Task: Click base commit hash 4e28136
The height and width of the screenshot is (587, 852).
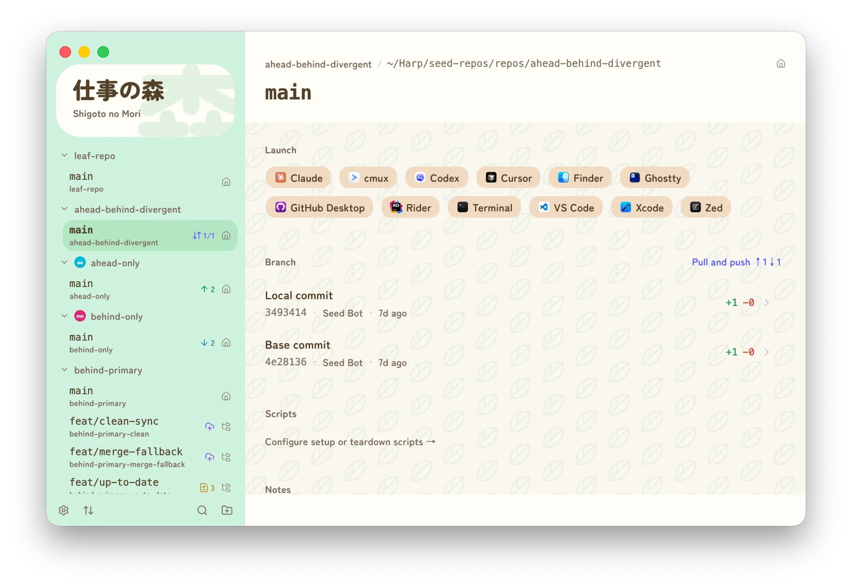Action: point(286,362)
